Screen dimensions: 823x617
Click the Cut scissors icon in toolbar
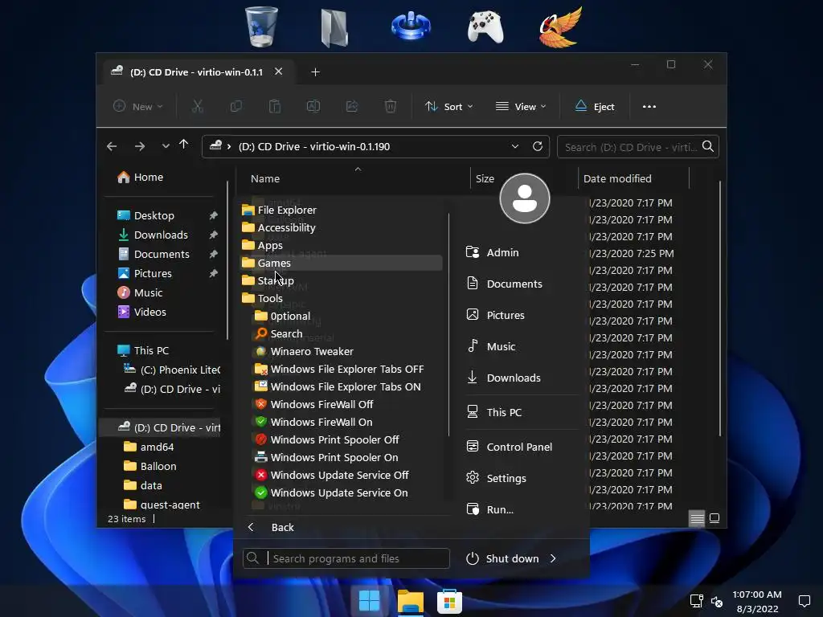coord(198,107)
